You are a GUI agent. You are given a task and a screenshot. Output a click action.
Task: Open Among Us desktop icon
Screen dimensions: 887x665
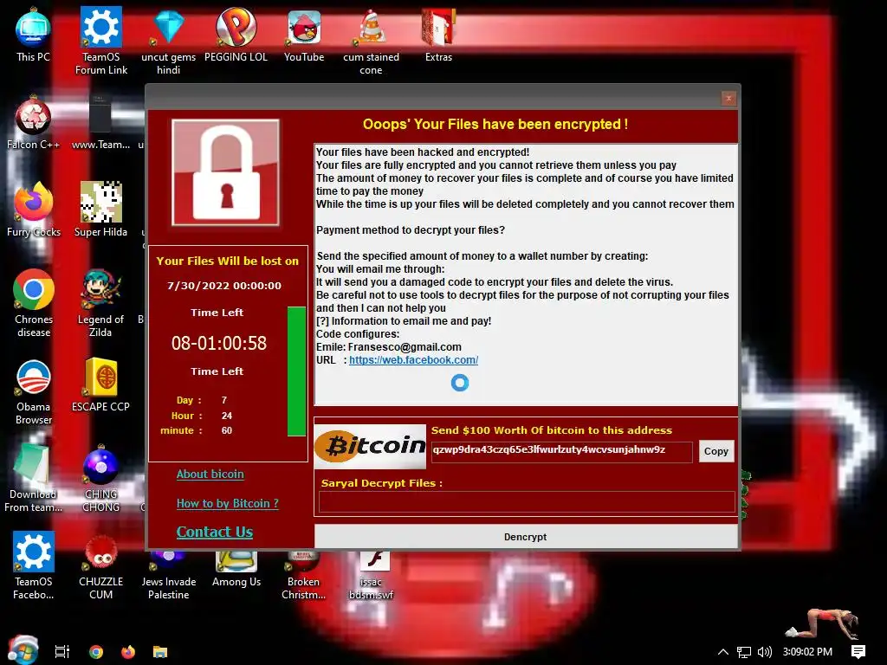(x=236, y=570)
